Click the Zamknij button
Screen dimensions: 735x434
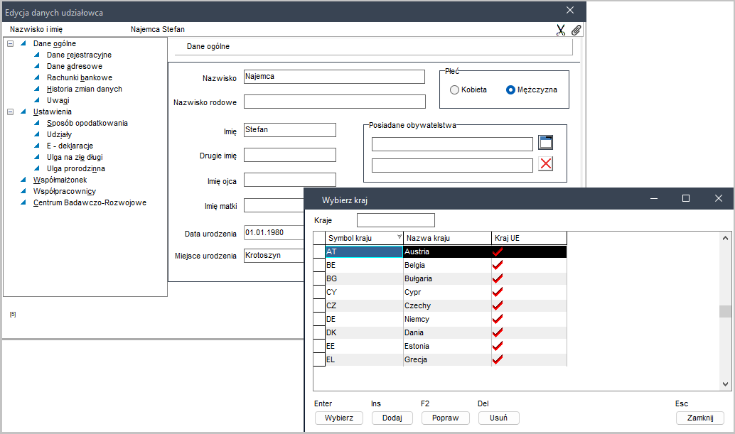(700, 418)
